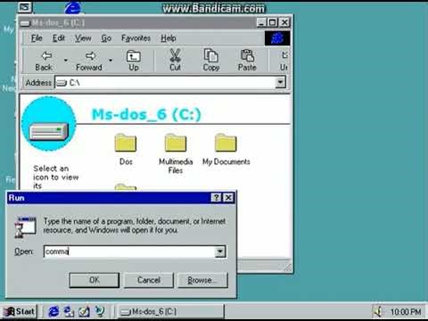The image size is (428, 321).
Task: Select the Multimedia Files folder
Action: 176,153
